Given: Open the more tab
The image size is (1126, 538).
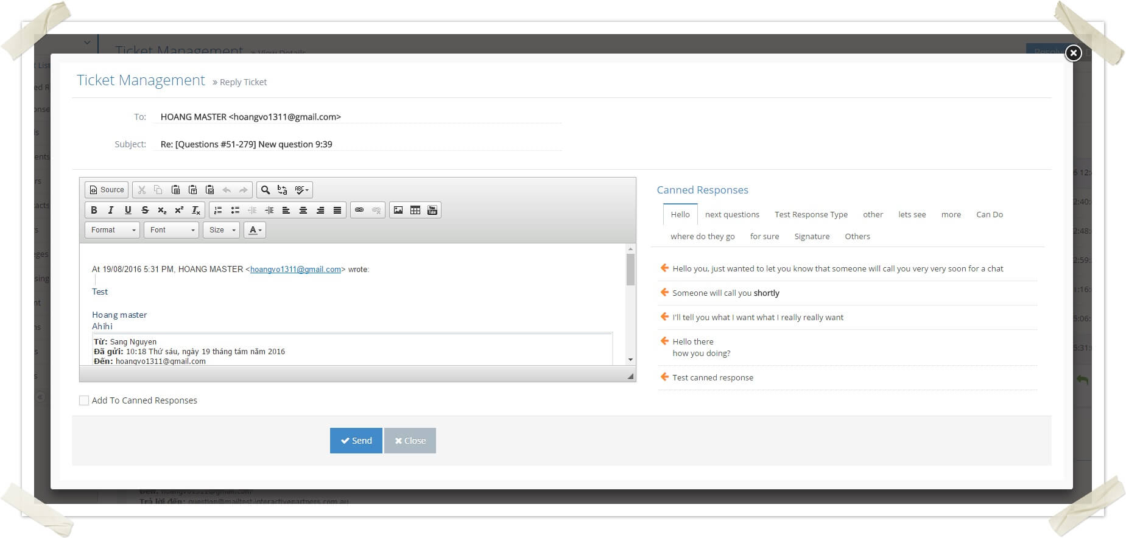Looking at the screenshot, I should pyautogui.click(x=951, y=214).
